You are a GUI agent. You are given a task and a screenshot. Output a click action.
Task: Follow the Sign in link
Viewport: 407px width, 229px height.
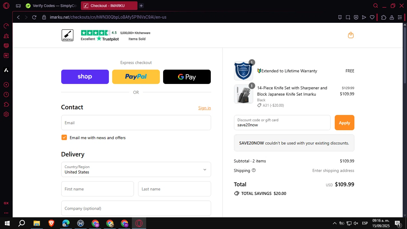(x=205, y=108)
